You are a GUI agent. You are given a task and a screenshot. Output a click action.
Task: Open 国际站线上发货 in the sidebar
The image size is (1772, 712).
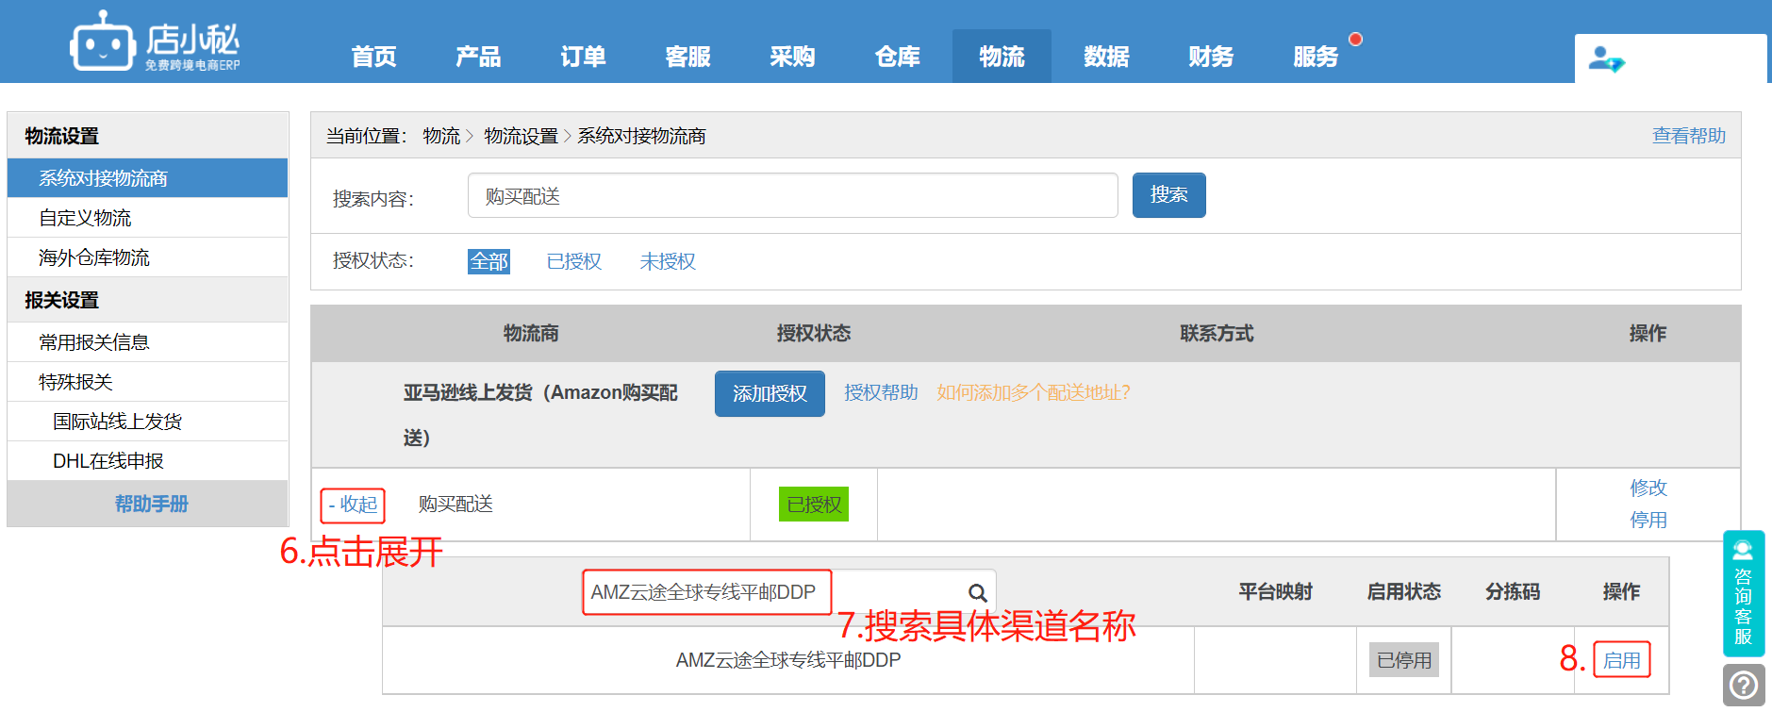tap(147, 422)
